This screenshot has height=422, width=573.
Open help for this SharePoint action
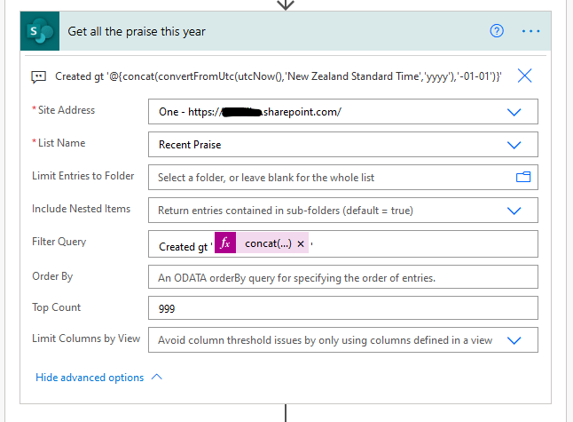pos(497,31)
